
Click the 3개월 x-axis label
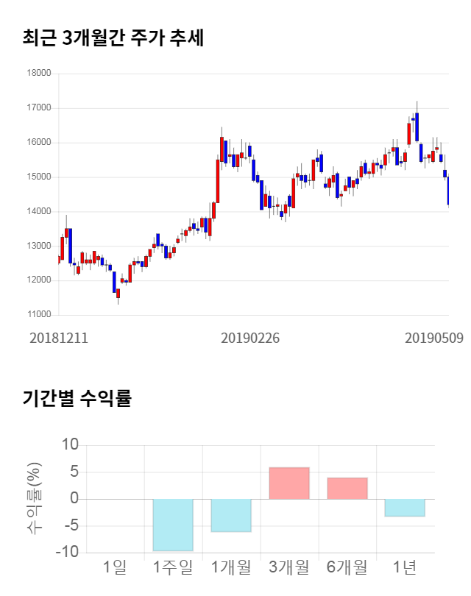point(289,568)
